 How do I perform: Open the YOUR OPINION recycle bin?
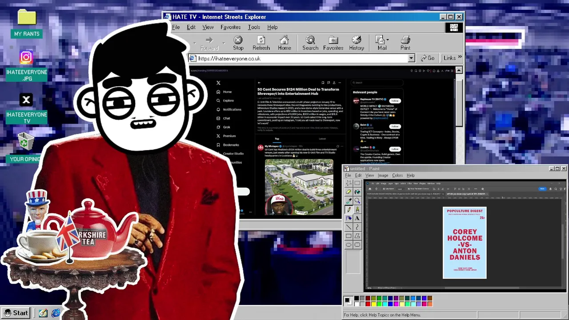[25, 148]
